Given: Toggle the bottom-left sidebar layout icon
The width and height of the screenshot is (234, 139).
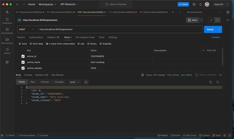Looking at the screenshot, I should (2, 136).
